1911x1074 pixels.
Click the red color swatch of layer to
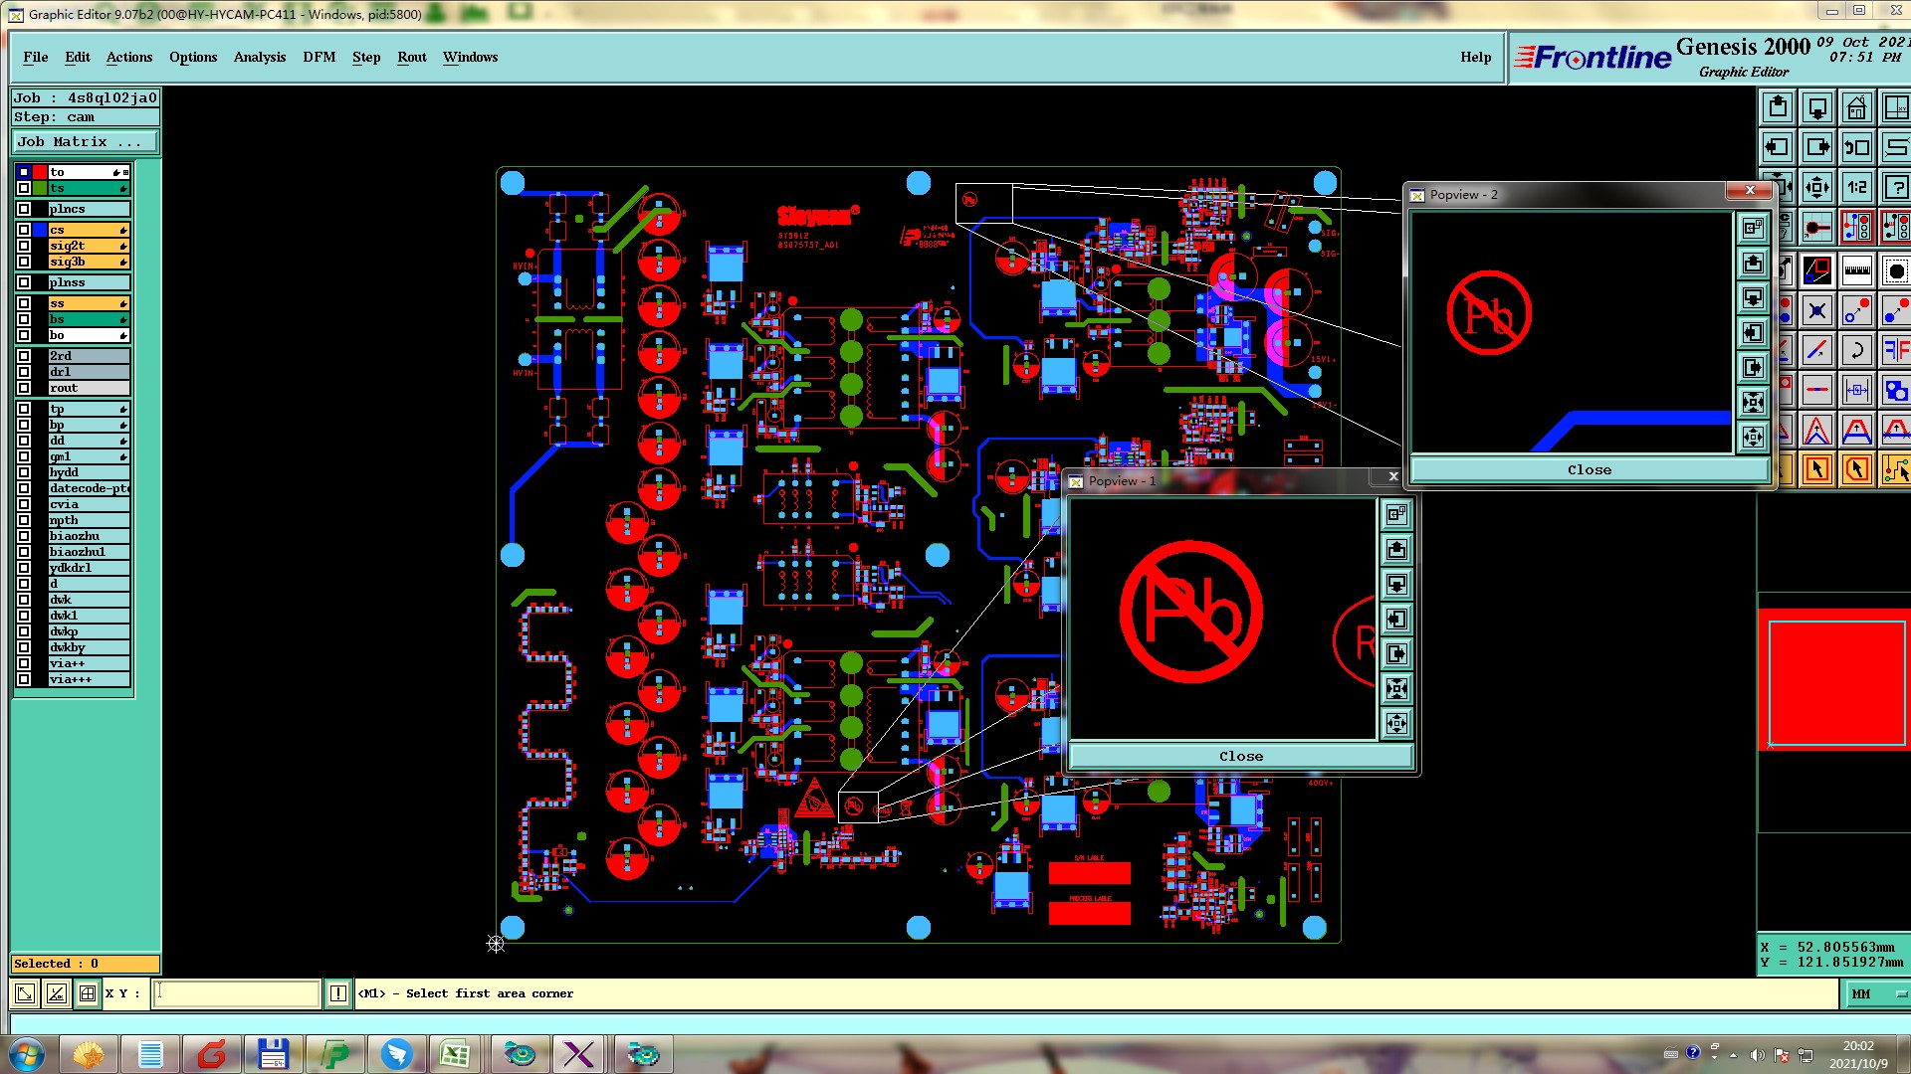click(40, 172)
